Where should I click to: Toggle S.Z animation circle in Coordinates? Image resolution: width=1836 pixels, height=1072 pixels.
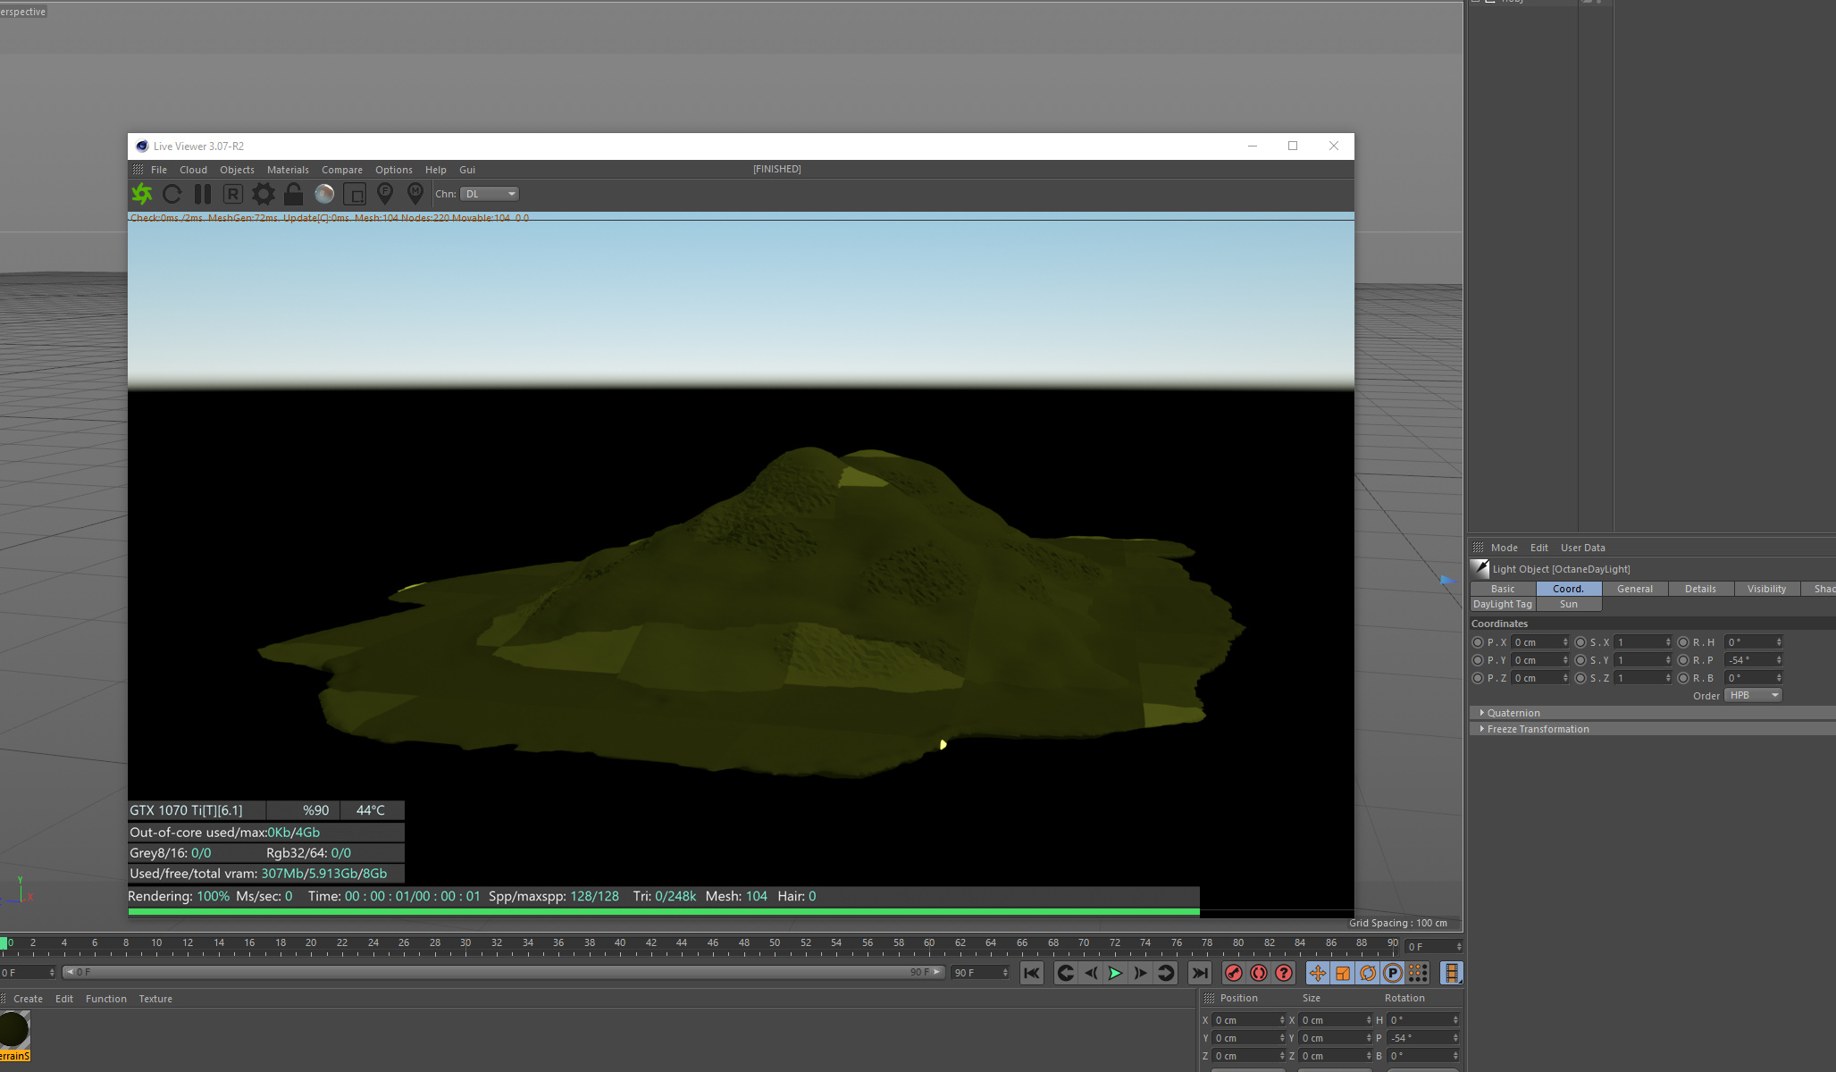click(x=1580, y=678)
